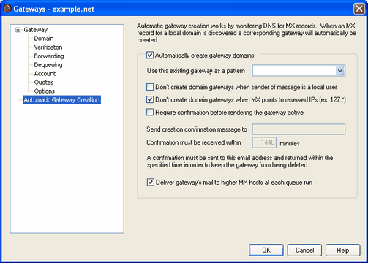
Task: Select Dequeuing in the sidebar tree
Action: pos(48,65)
